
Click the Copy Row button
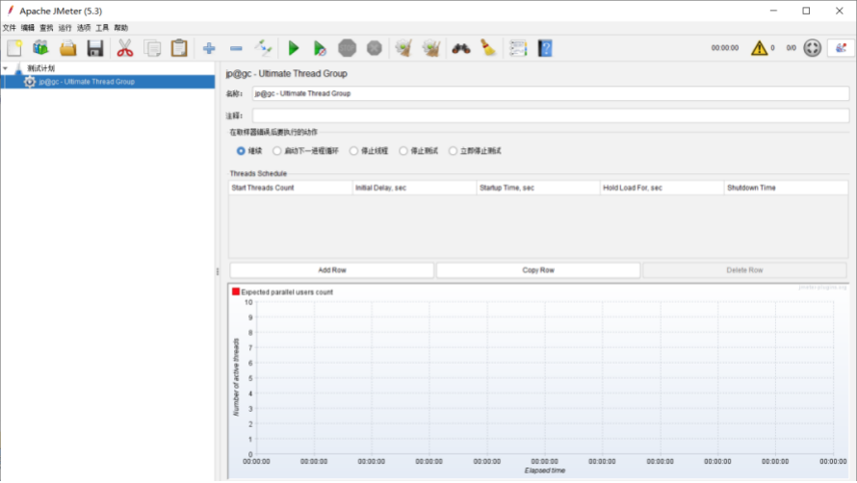coord(538,270)
